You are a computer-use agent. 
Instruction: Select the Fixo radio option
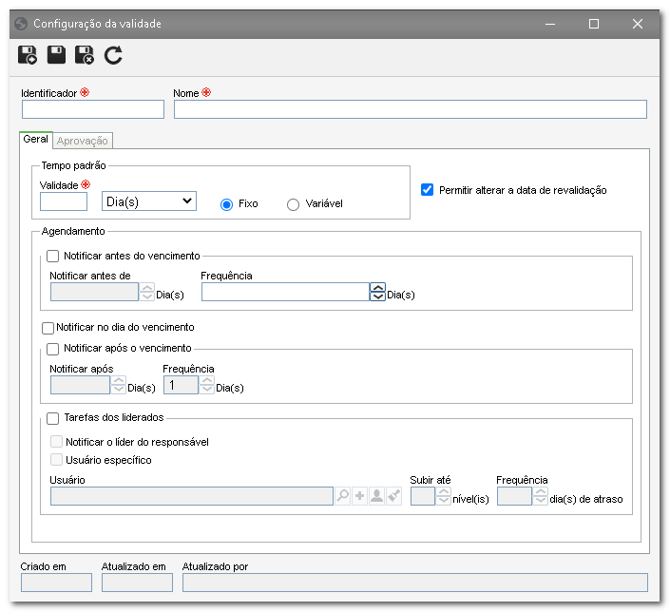pyautogui.click(x=226, y=204)
